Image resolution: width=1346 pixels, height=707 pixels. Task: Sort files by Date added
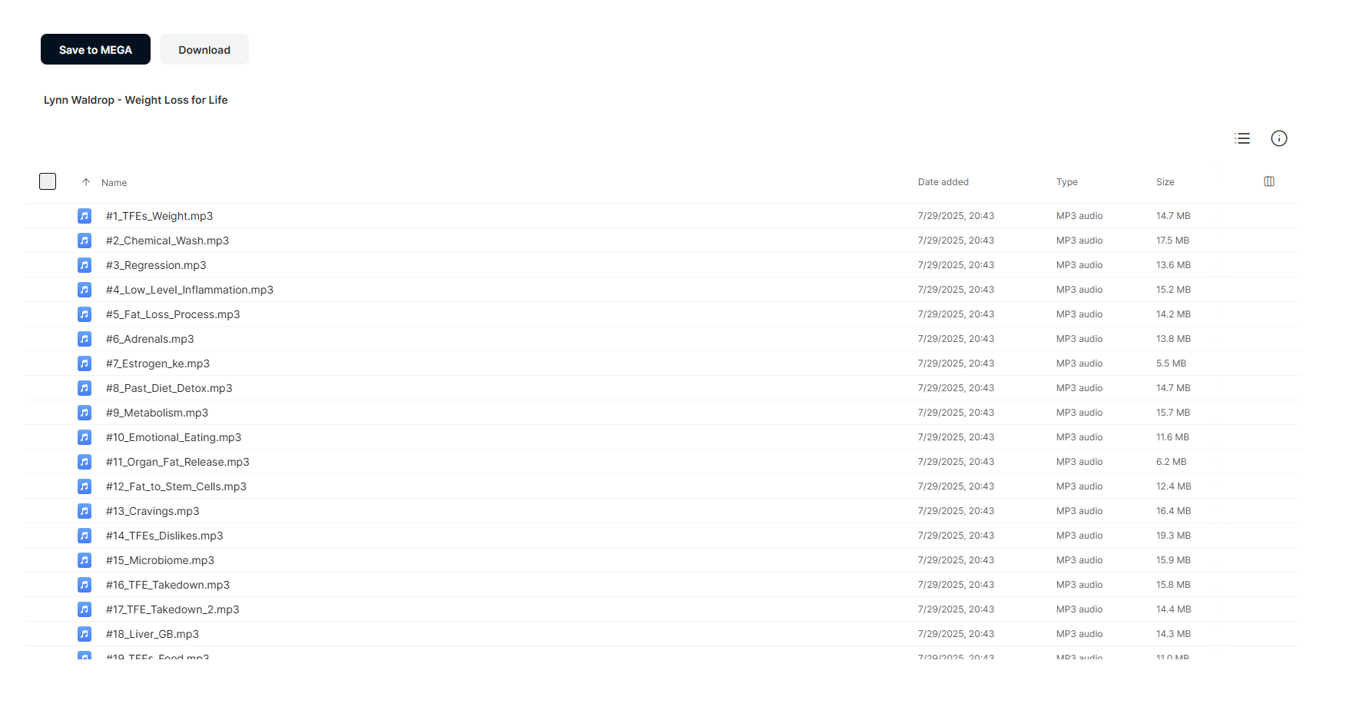tap(943, 182)
